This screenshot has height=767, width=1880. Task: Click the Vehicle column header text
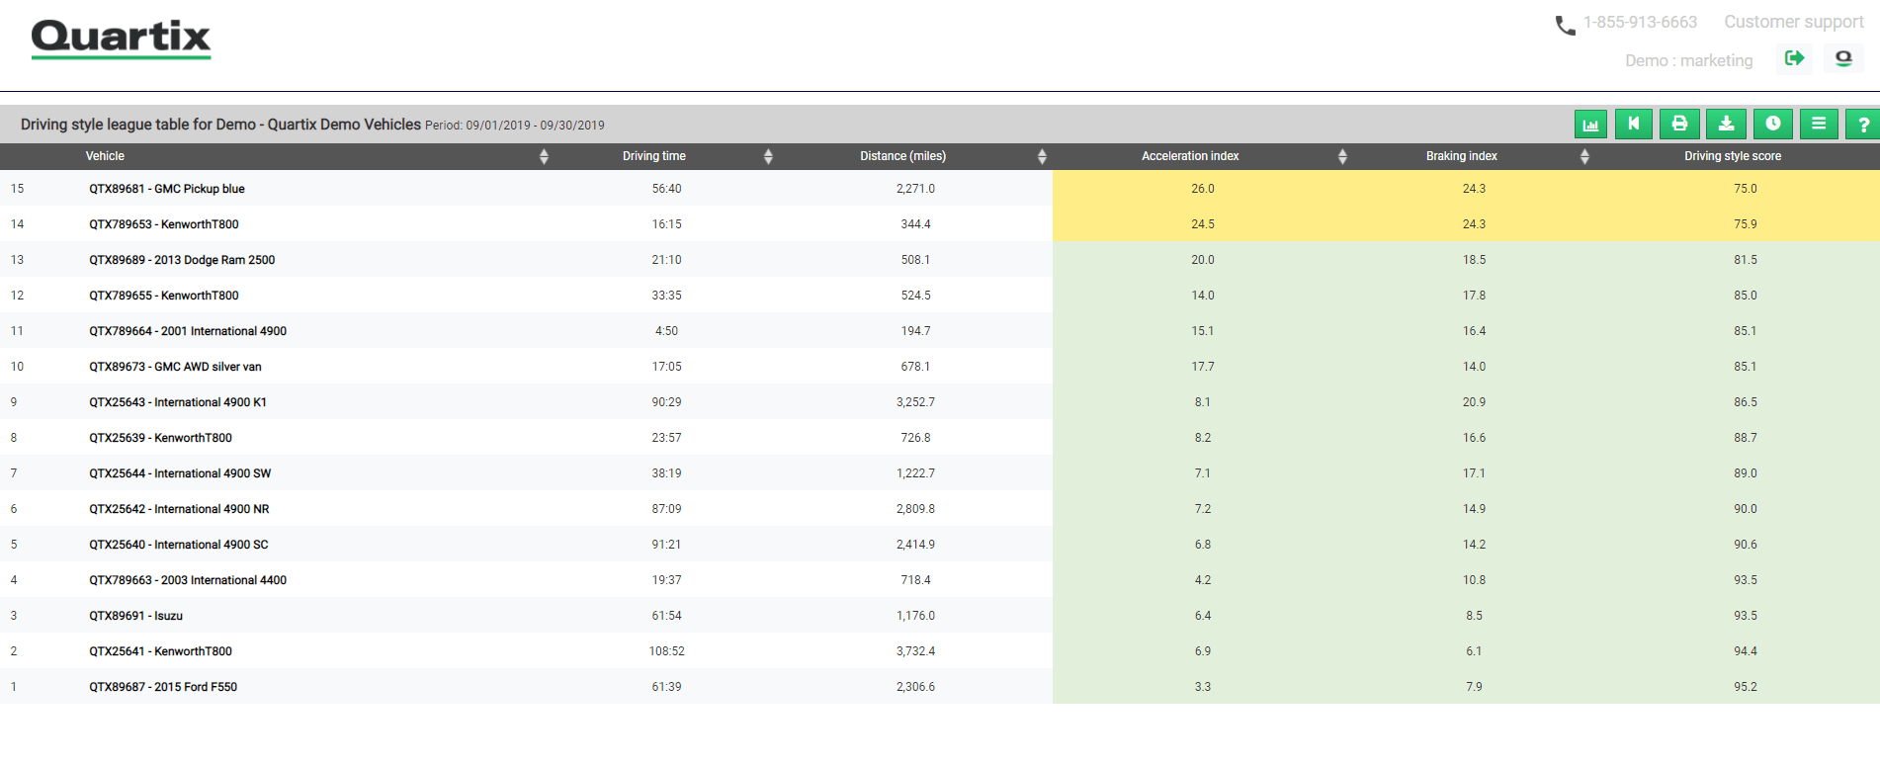[105, 156]
